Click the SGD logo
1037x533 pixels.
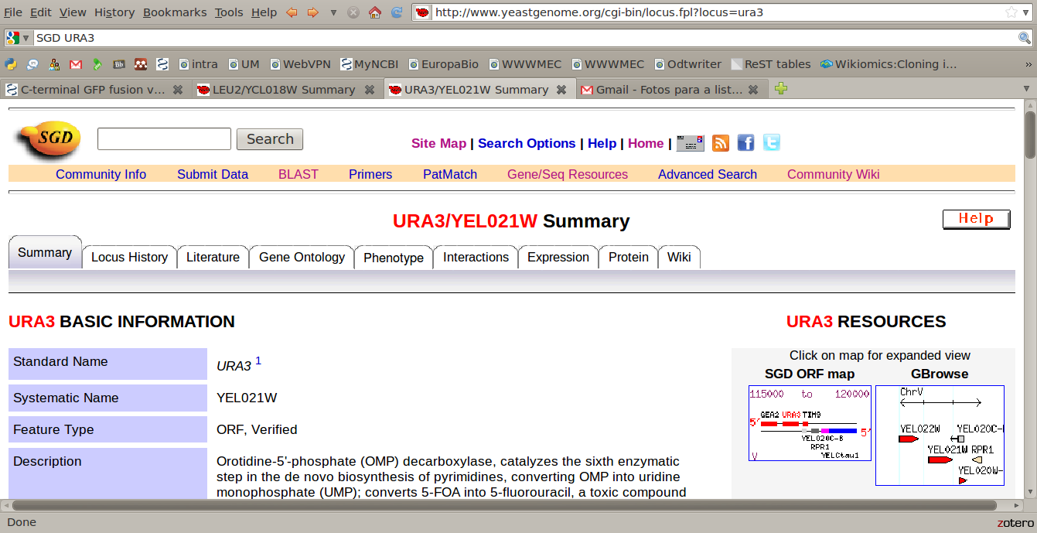coord(48,141)
